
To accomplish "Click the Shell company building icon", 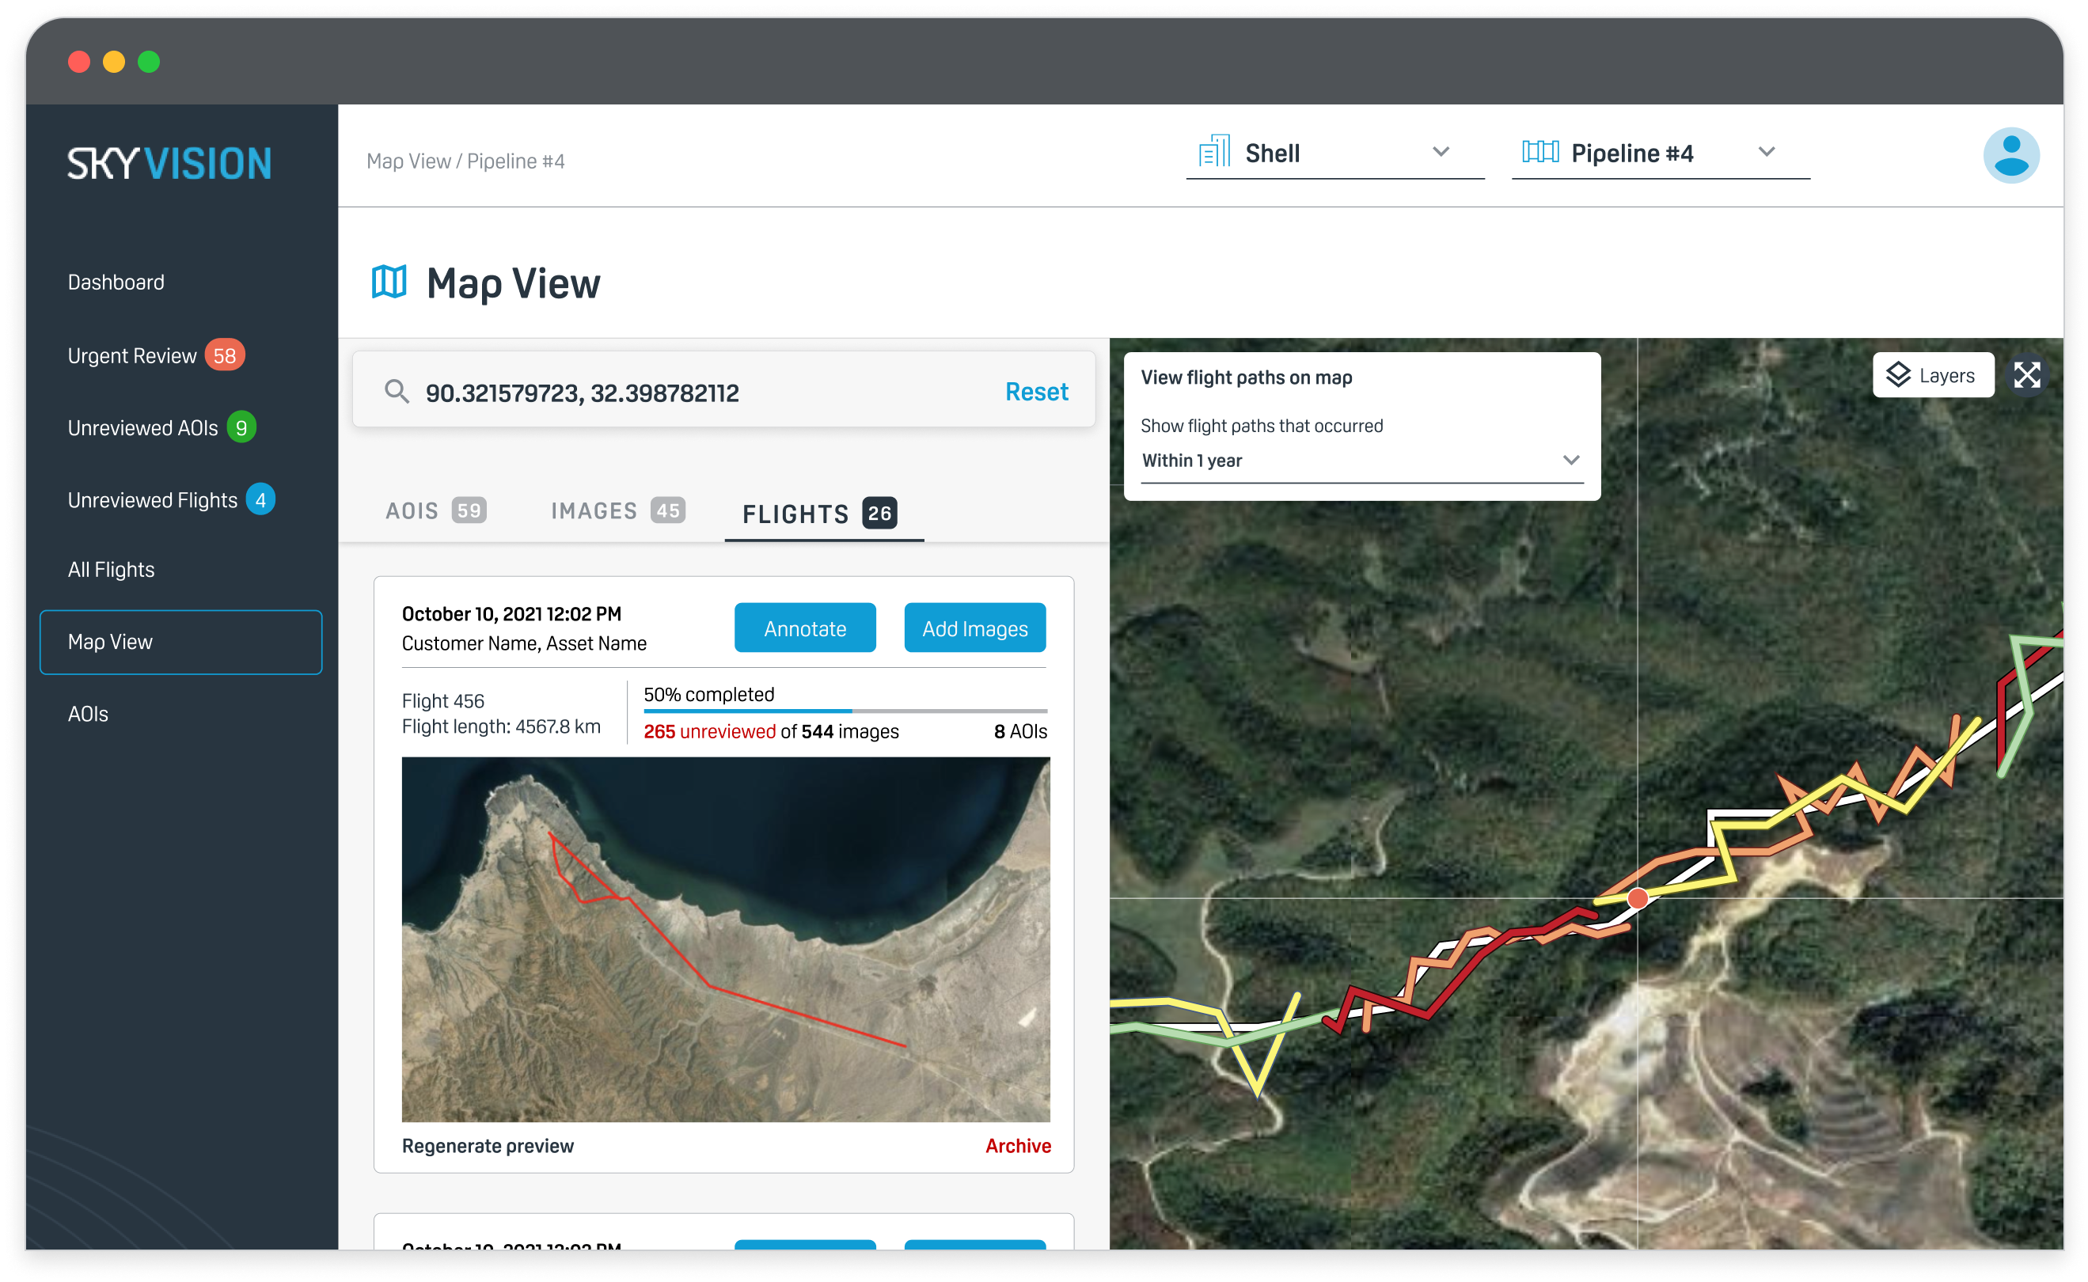I will pyautogui.click(x=1213, y=151).
